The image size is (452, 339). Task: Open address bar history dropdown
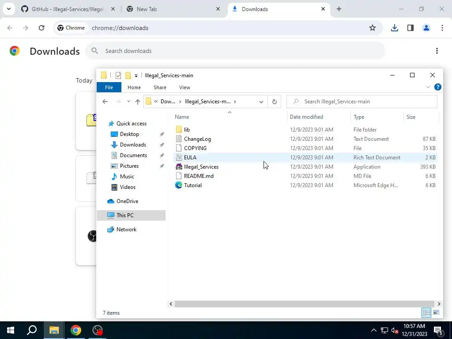(x=261, y=102)
